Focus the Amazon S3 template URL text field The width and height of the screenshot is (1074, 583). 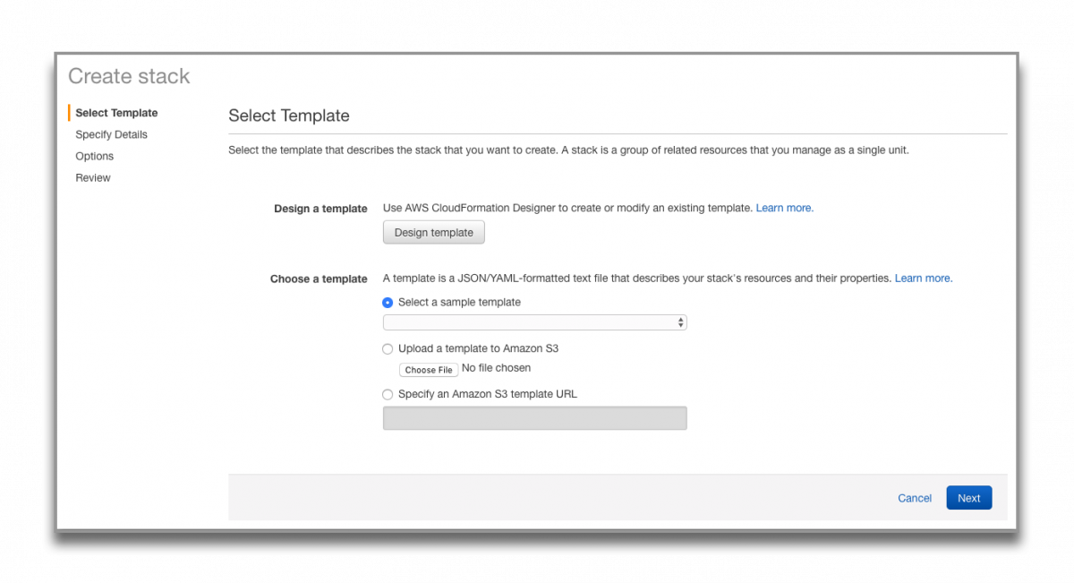pyautogui.click(x=534, y=418)
